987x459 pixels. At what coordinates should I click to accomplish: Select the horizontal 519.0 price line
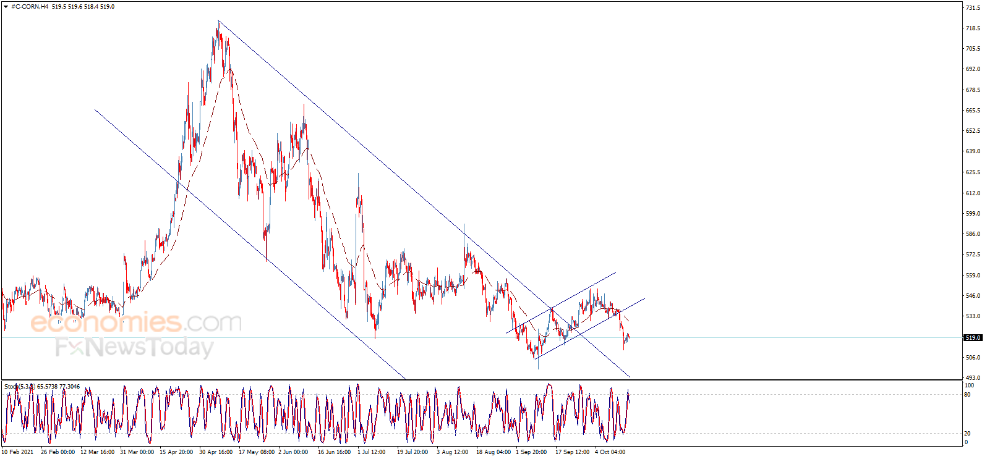pyautogui.click(x=482, y=337)
